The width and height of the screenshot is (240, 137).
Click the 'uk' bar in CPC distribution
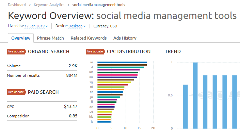click(117, 72)
